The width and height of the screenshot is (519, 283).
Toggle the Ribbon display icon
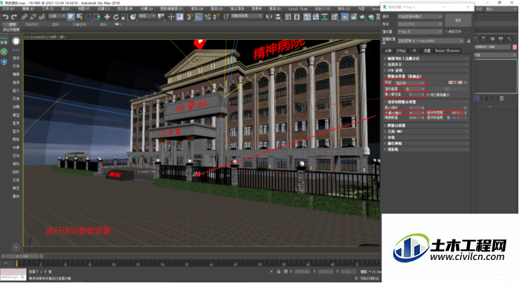(x=307, y=17)
